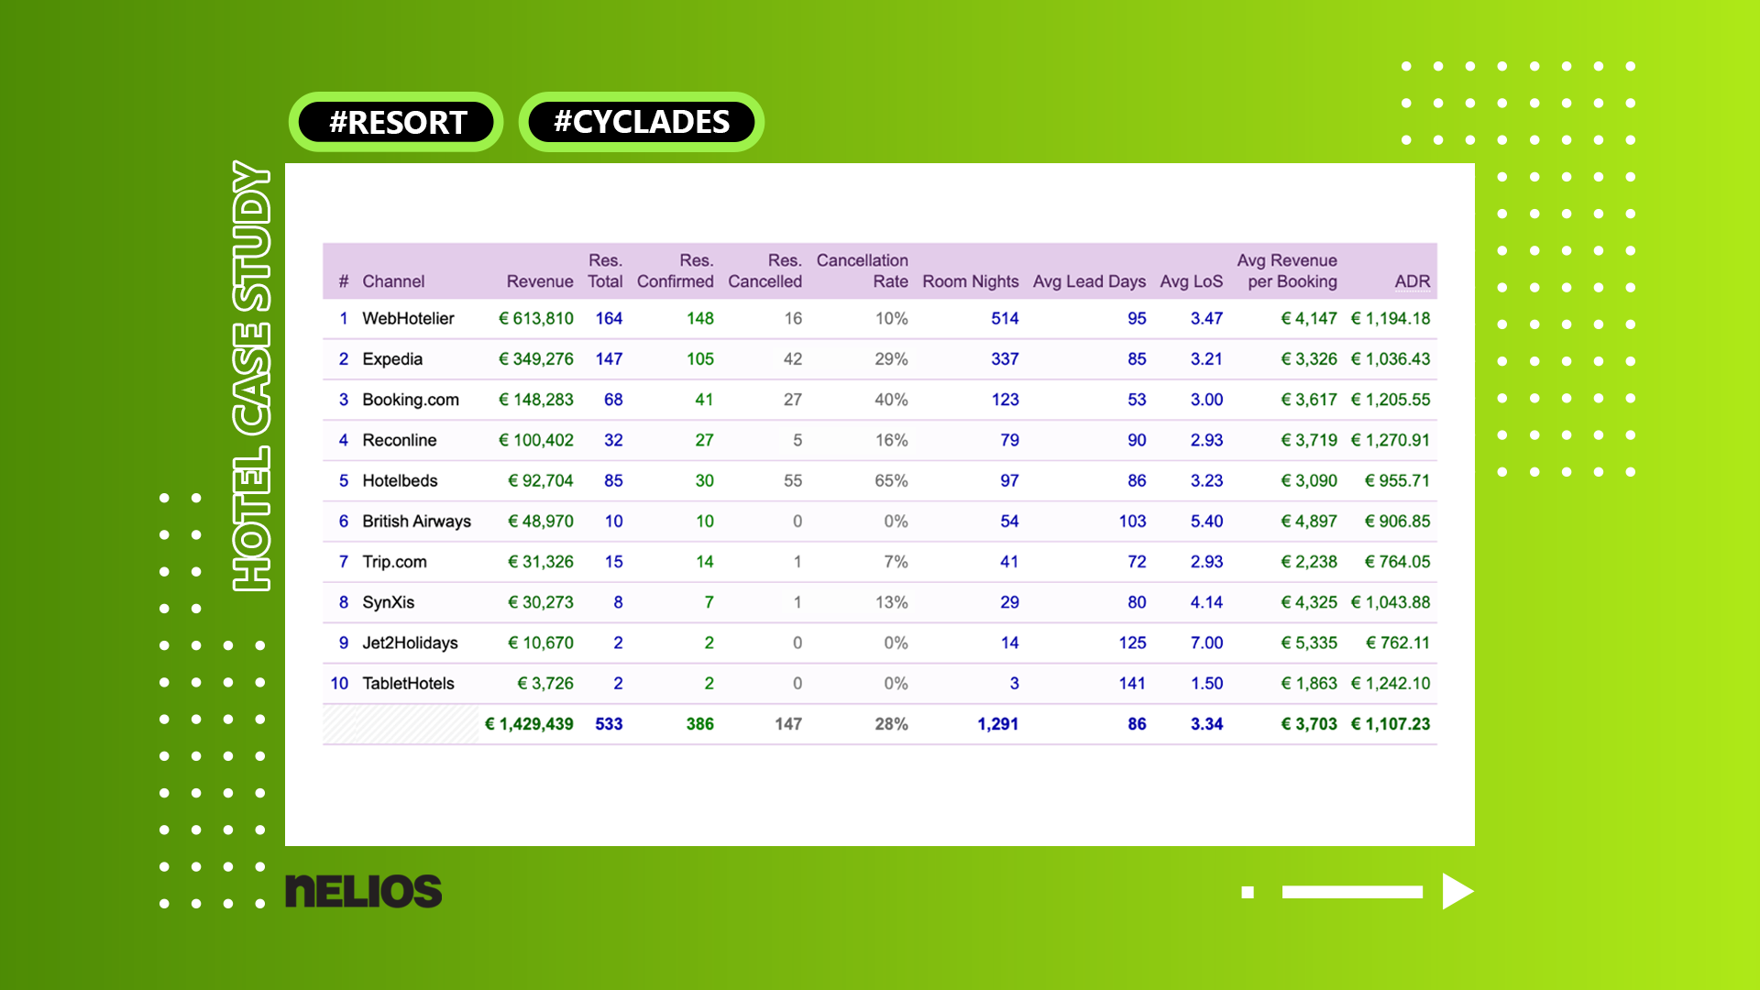The image size is (1760, 990).
Task: Click the total ADR € 1,107.23
Action: [x=1391, y=724]
